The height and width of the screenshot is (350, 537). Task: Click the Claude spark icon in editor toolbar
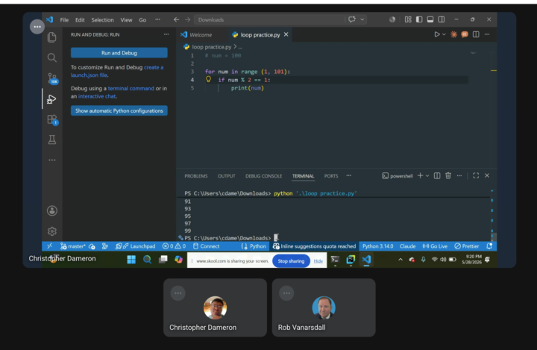click(453, 34)
